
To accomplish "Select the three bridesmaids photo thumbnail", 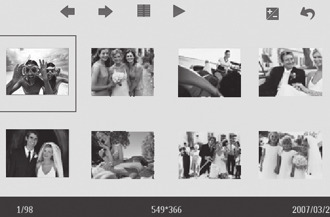I will coord(122,72).
